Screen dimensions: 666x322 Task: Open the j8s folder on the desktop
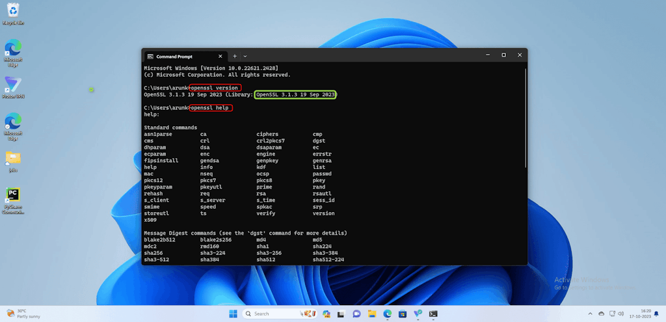tap(13, 161)
